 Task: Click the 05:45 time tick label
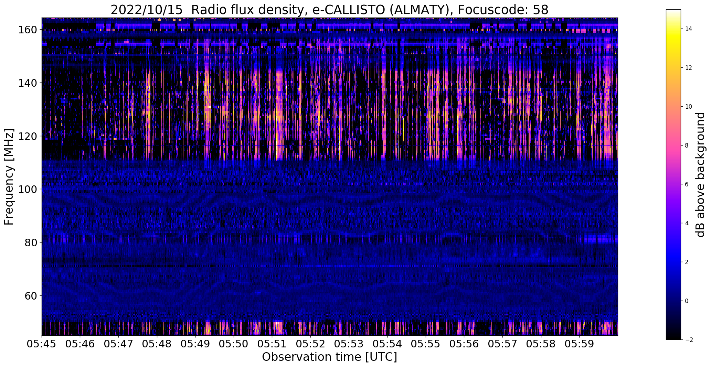42,343
